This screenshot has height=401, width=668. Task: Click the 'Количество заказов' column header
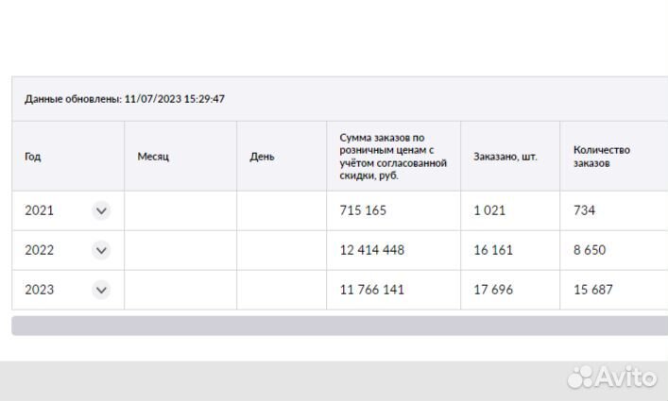tap(602, 157)
